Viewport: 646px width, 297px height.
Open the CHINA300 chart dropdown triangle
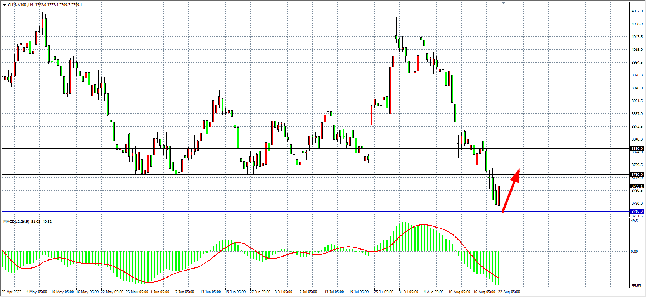[x=4, y=5]
